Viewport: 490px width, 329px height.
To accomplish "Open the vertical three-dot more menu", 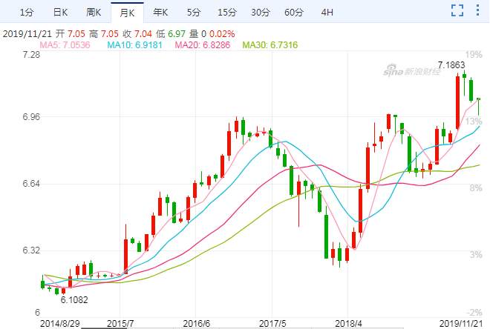I will (x=477, y=10).
